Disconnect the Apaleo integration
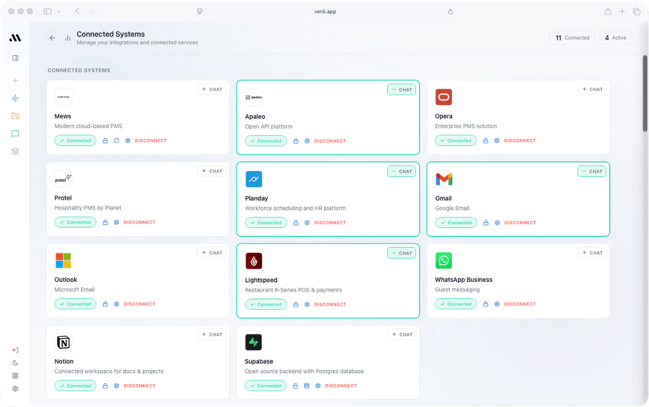The image size is (649, 407). point(330,141)
